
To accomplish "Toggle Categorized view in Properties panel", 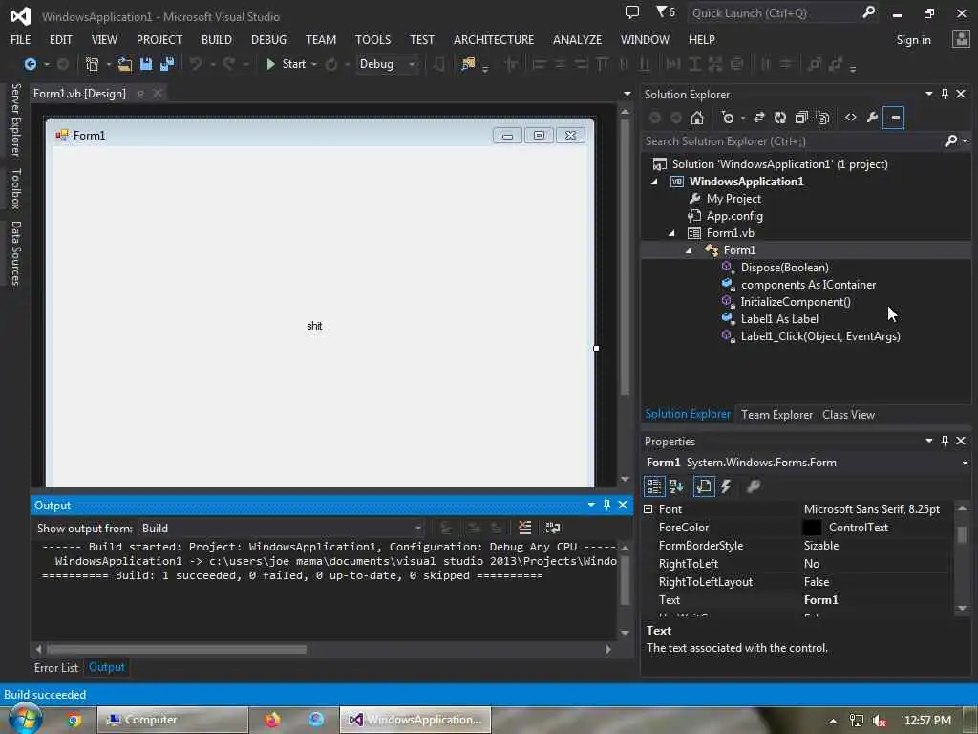I will click(x=653, y=486).
